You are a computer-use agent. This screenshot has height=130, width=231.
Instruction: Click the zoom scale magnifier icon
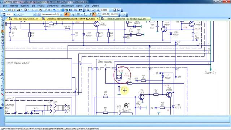98,10
